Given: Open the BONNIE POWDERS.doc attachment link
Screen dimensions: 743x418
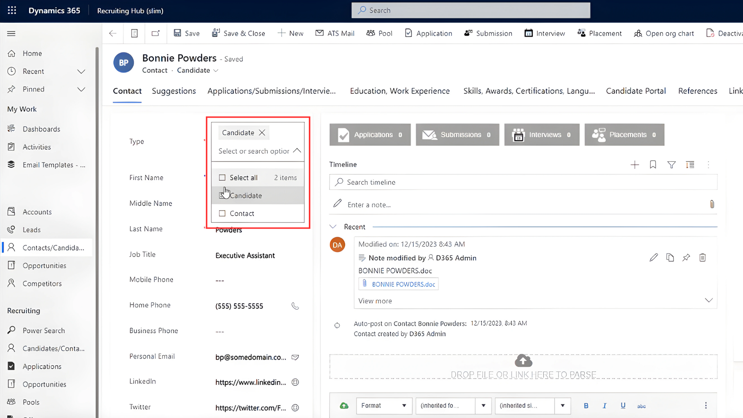Looking at the screenshot, I should 403,284.
